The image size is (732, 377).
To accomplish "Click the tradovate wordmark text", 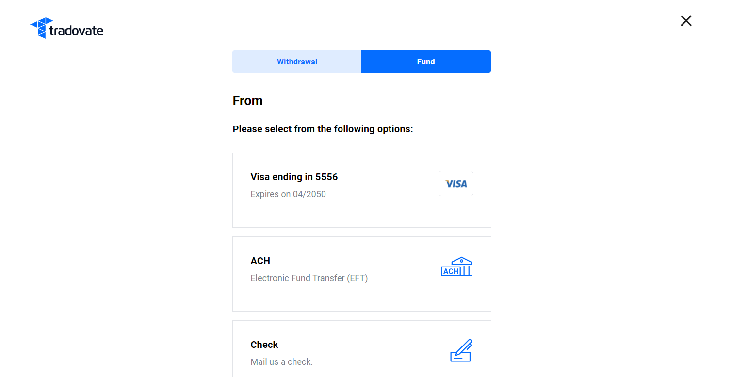I will click(76, 31).
